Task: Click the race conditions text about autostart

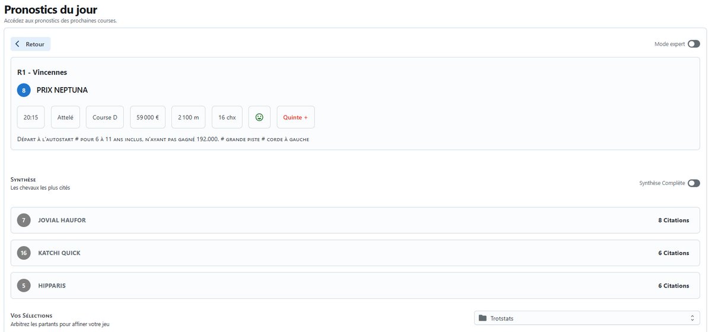Action: click(x=163, y=139)
